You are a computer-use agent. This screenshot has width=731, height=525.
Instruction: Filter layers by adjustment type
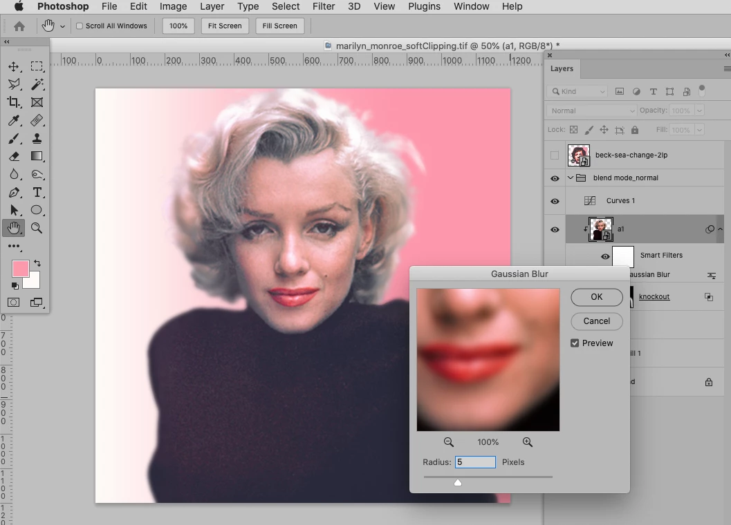tap(636, 92)
